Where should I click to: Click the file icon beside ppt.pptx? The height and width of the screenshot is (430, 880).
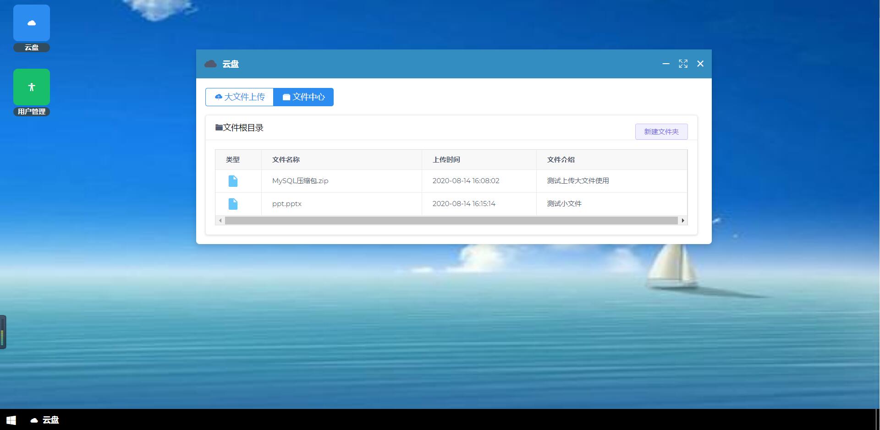coord(233,204)
